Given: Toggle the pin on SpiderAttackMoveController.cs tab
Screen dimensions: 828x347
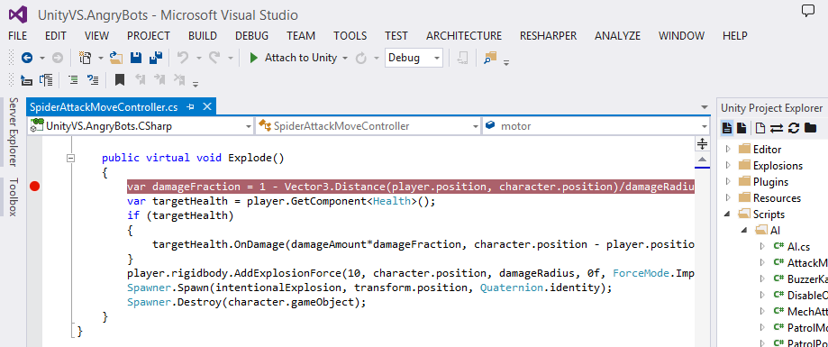Looking at the screenshot, I should click(191, 106).
